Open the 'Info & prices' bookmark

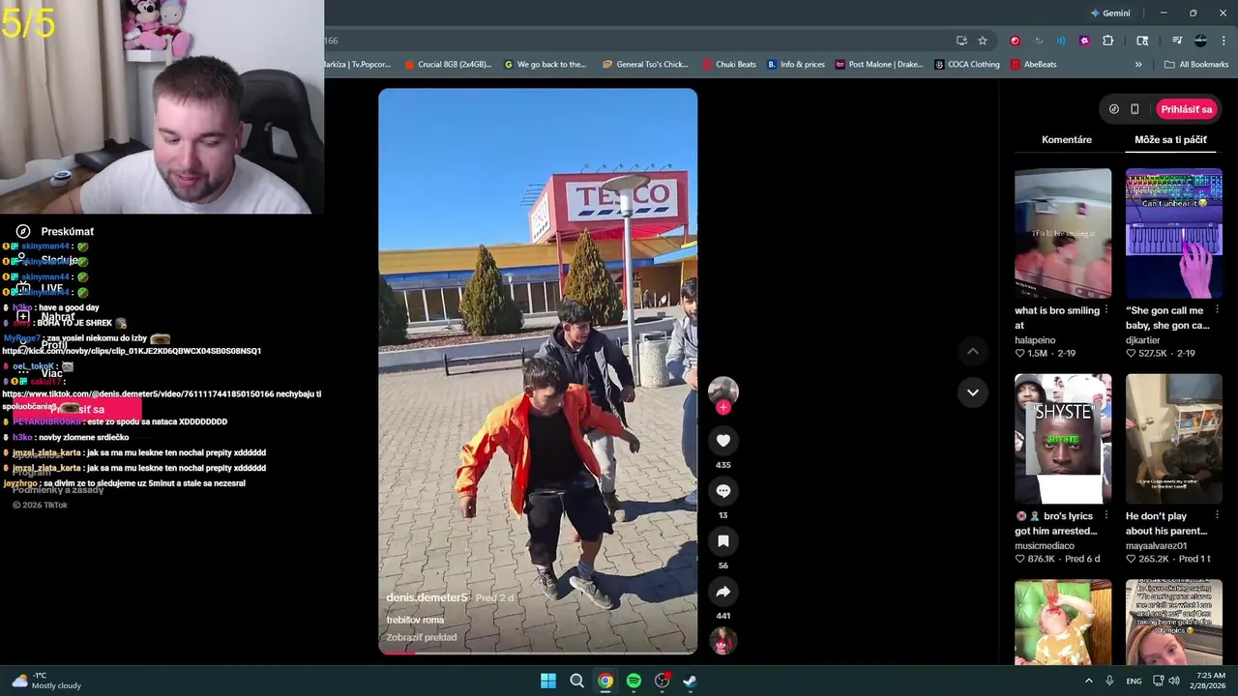(796, 65)
